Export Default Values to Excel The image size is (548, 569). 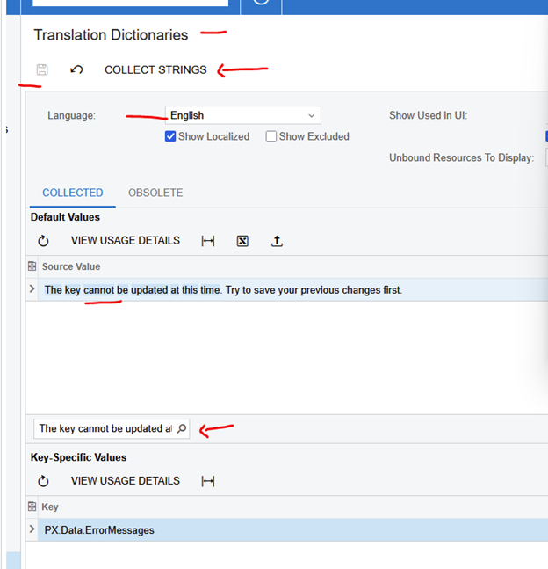(x=242, y=241)
